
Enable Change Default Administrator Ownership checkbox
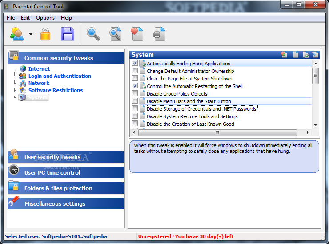(135, 71)
